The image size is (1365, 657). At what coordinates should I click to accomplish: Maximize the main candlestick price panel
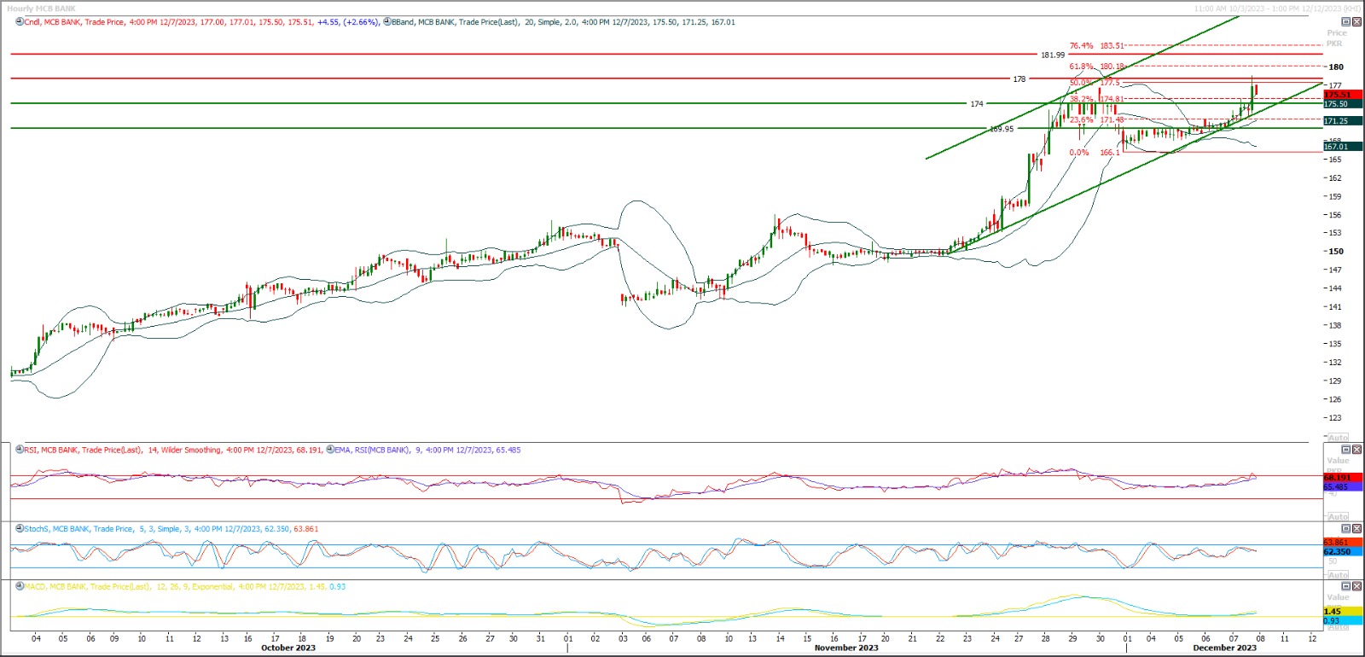(x=1346, y=22)
